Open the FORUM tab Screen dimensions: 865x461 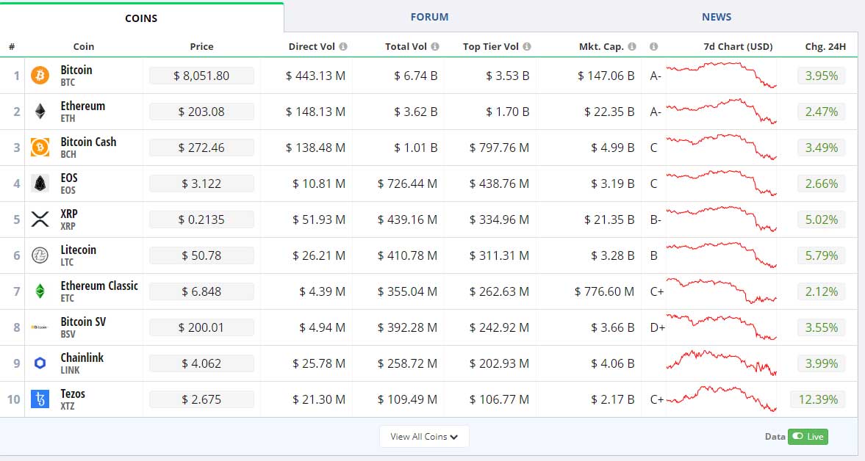[429, 17]
